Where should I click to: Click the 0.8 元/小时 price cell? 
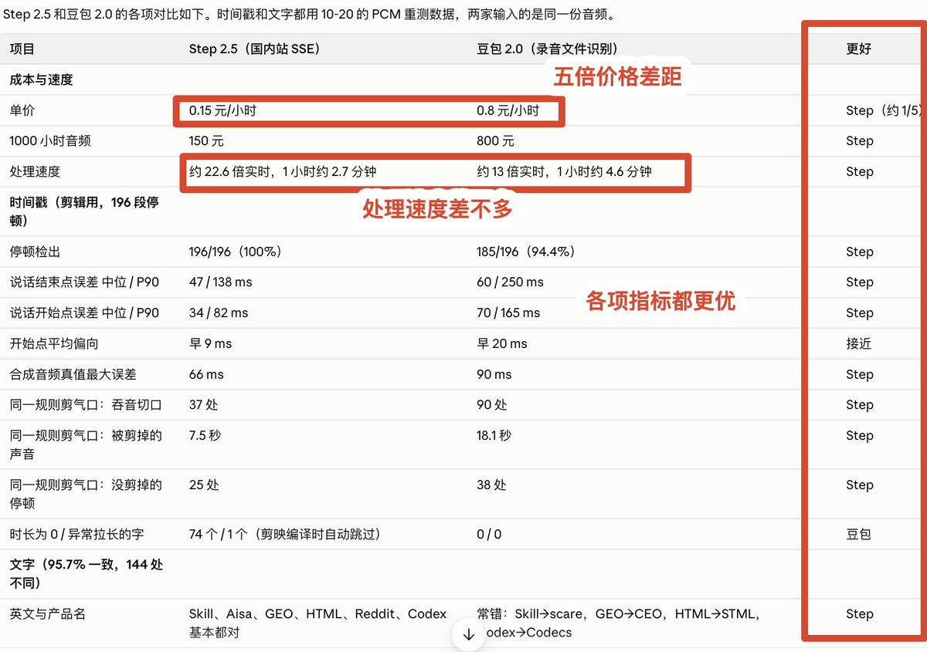pos(508,110)
